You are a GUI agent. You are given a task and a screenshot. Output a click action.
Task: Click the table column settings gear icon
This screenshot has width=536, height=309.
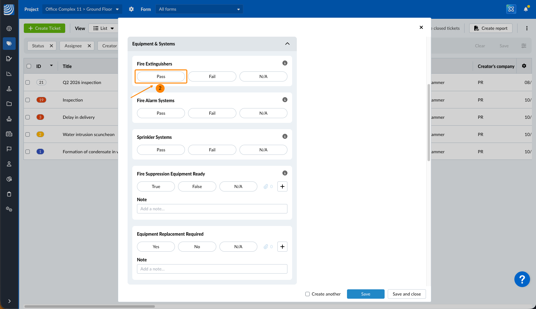(524, 66)
